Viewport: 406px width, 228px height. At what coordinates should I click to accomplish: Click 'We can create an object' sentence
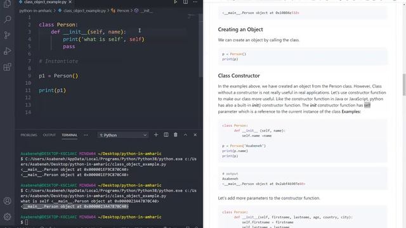click(x=259, y=40)
